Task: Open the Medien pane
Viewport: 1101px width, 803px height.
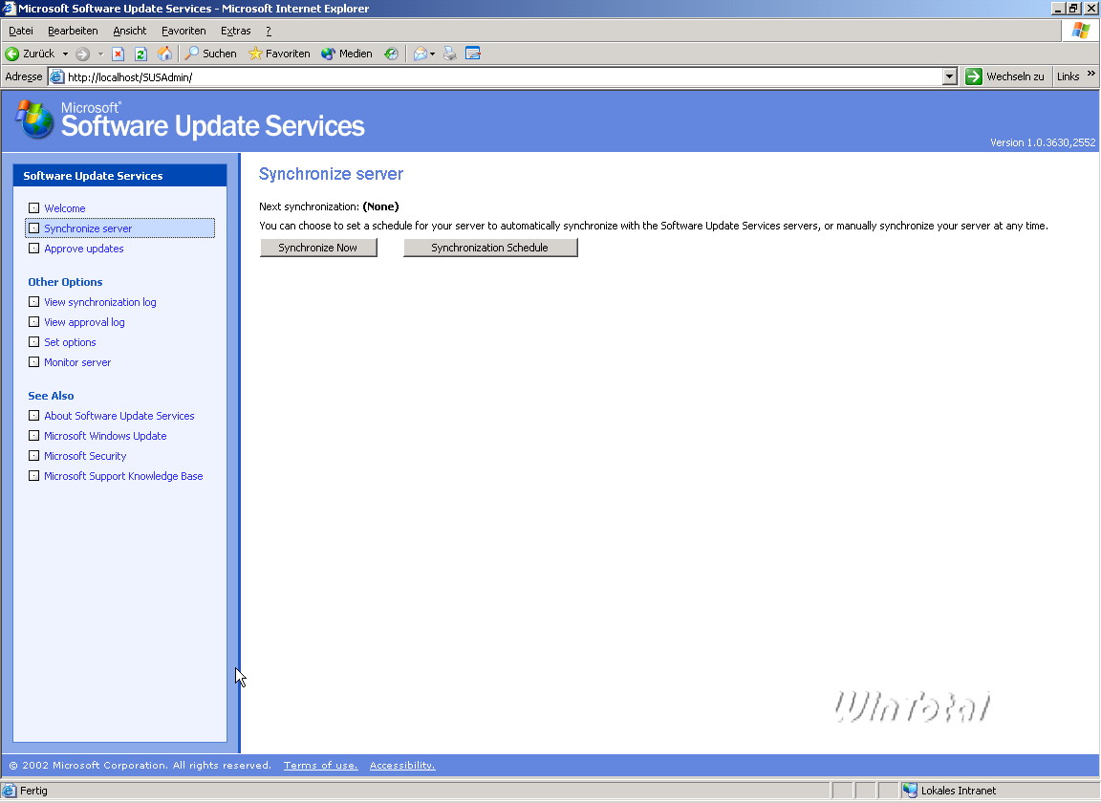Action: tap(347, 54)
